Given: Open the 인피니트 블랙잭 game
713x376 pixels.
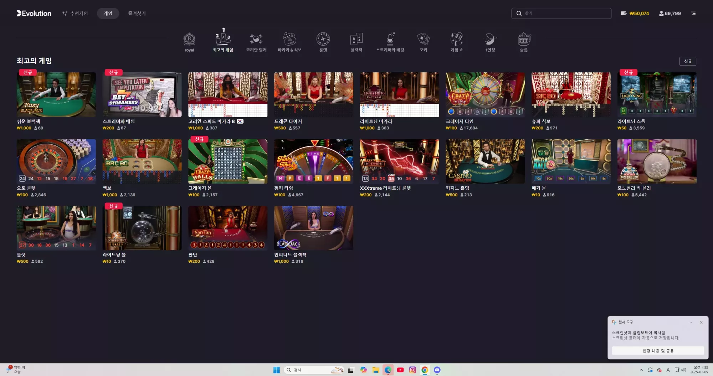Looking at the screenshot, I should (x=314, y=228).
